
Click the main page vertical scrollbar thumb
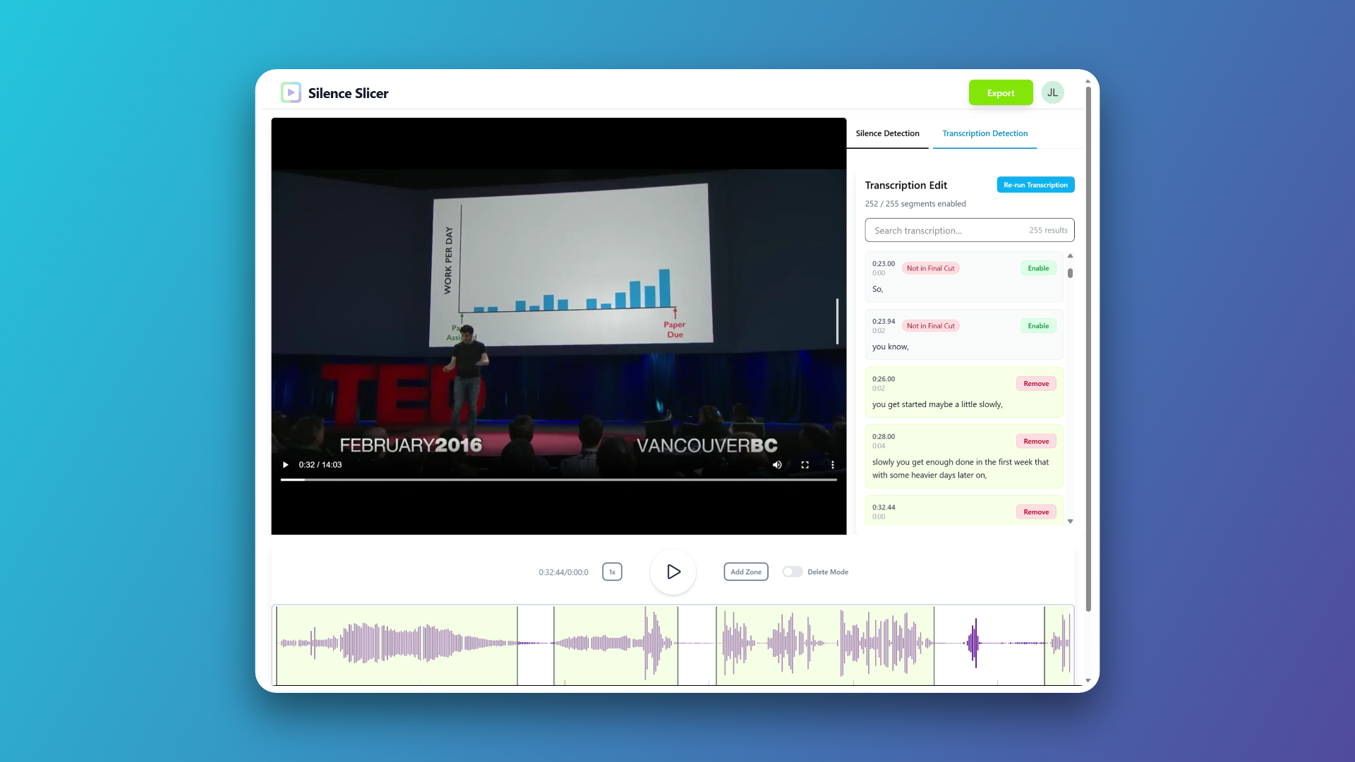pos(1088,349)
